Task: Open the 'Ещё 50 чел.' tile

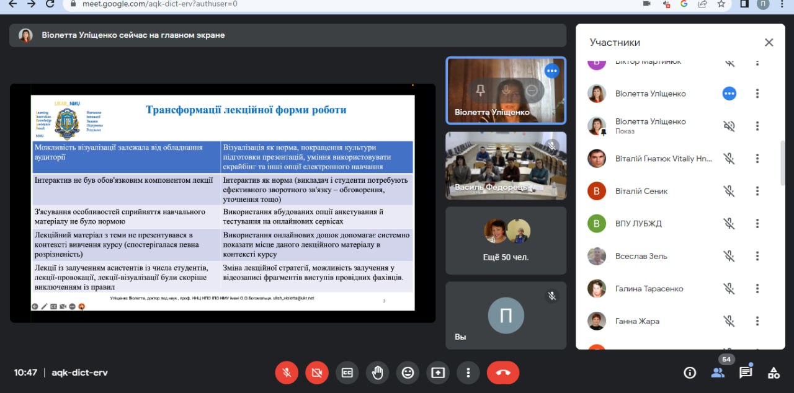Action: (x=506, y=241)
